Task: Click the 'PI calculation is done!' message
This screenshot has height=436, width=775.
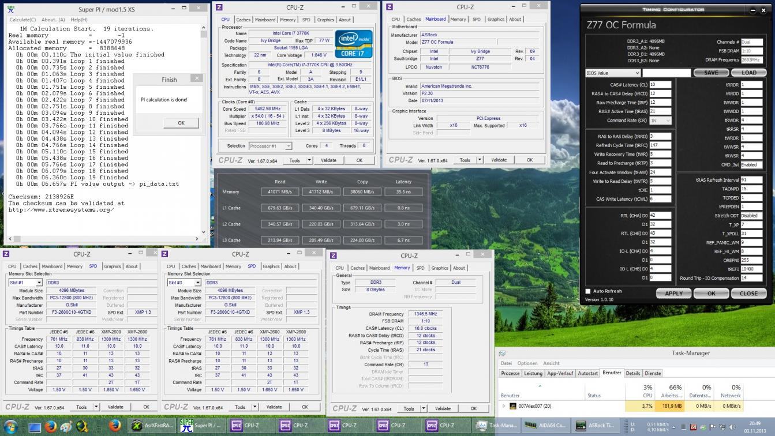Action: coord(164,100)
